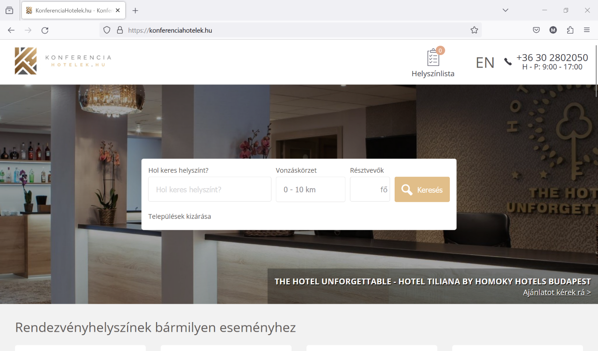Expand Települések kizárása option
The image size is (598, 351).
pyautogui.click(x=180, y=216)
